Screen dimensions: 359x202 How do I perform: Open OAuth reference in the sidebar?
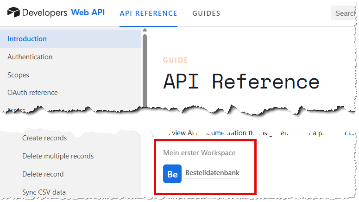pyautogui.click(x=32, y=93)
